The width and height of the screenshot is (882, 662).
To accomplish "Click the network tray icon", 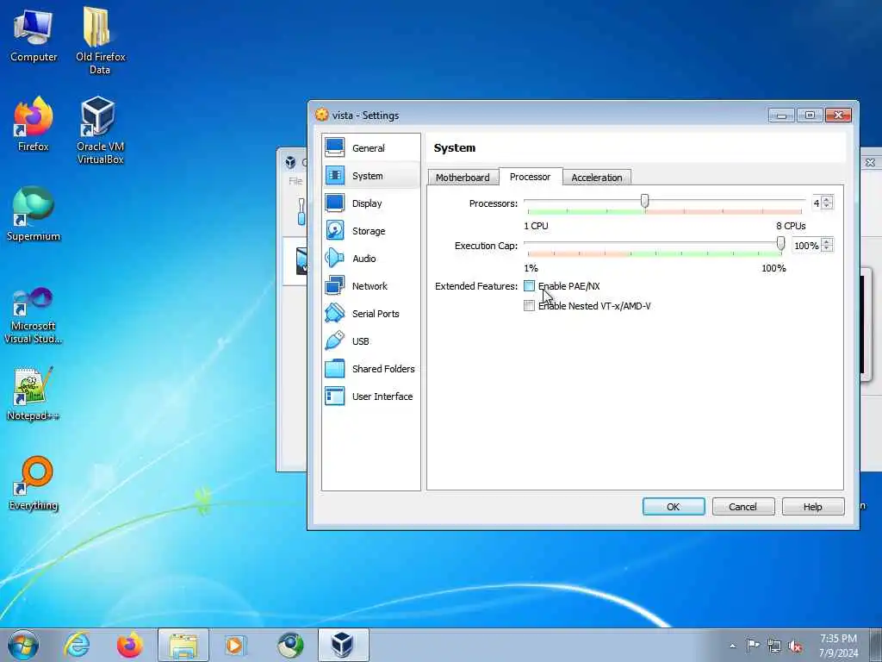I will point(774,646).
